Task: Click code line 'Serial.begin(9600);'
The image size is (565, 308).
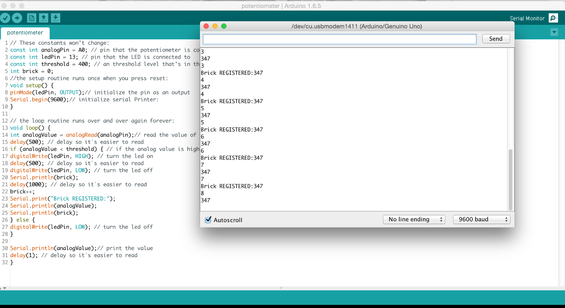Action: tap(40, 100)
